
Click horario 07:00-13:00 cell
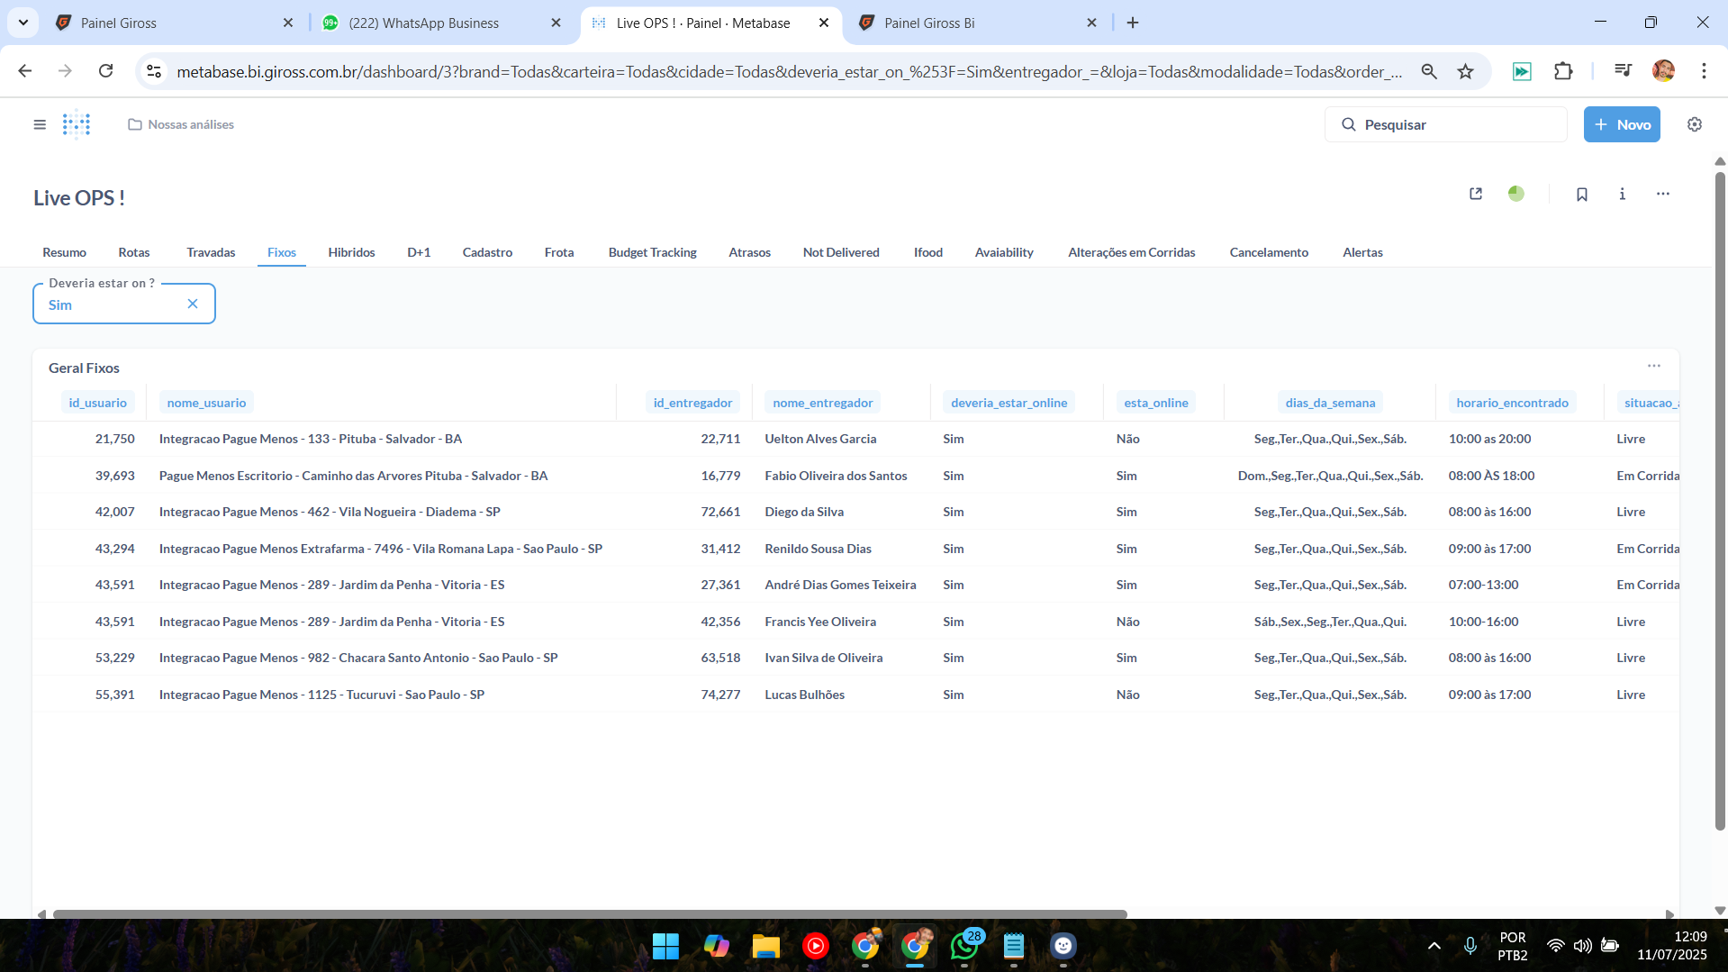pos(1483,585)
